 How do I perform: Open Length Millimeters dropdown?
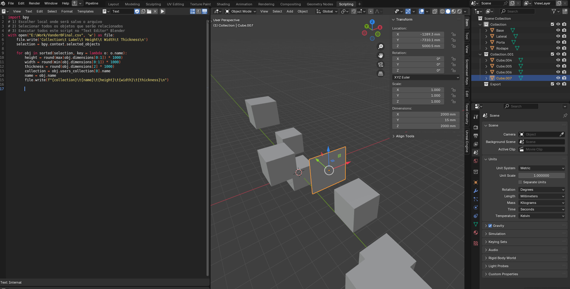(541, 196)
